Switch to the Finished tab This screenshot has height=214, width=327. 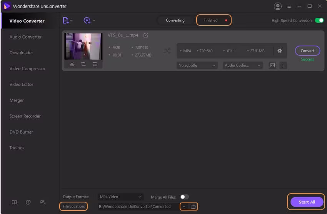214,20
